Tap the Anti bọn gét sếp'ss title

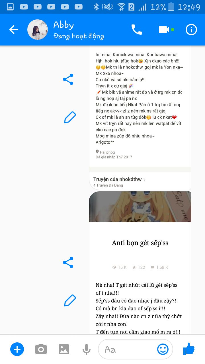pos(140,243)
